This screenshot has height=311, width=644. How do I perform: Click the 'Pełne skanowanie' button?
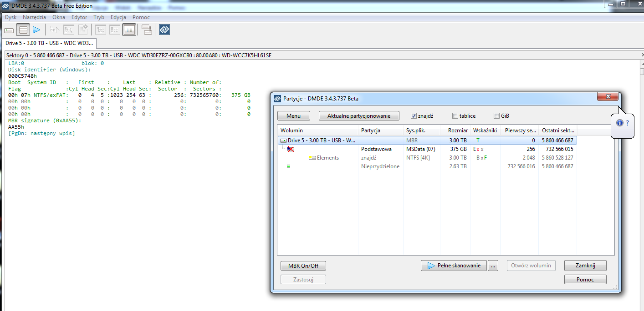[x=454, y=266]
